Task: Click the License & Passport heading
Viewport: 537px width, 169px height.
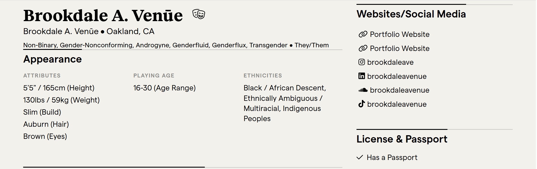Action: [402, 139]
